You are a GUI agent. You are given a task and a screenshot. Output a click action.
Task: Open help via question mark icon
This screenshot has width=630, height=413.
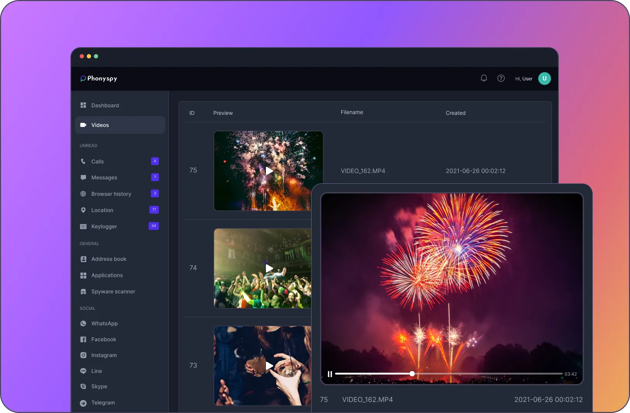coord(501,78)
